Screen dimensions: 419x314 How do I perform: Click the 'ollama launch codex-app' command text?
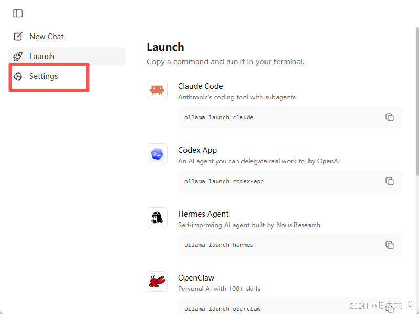224,181
